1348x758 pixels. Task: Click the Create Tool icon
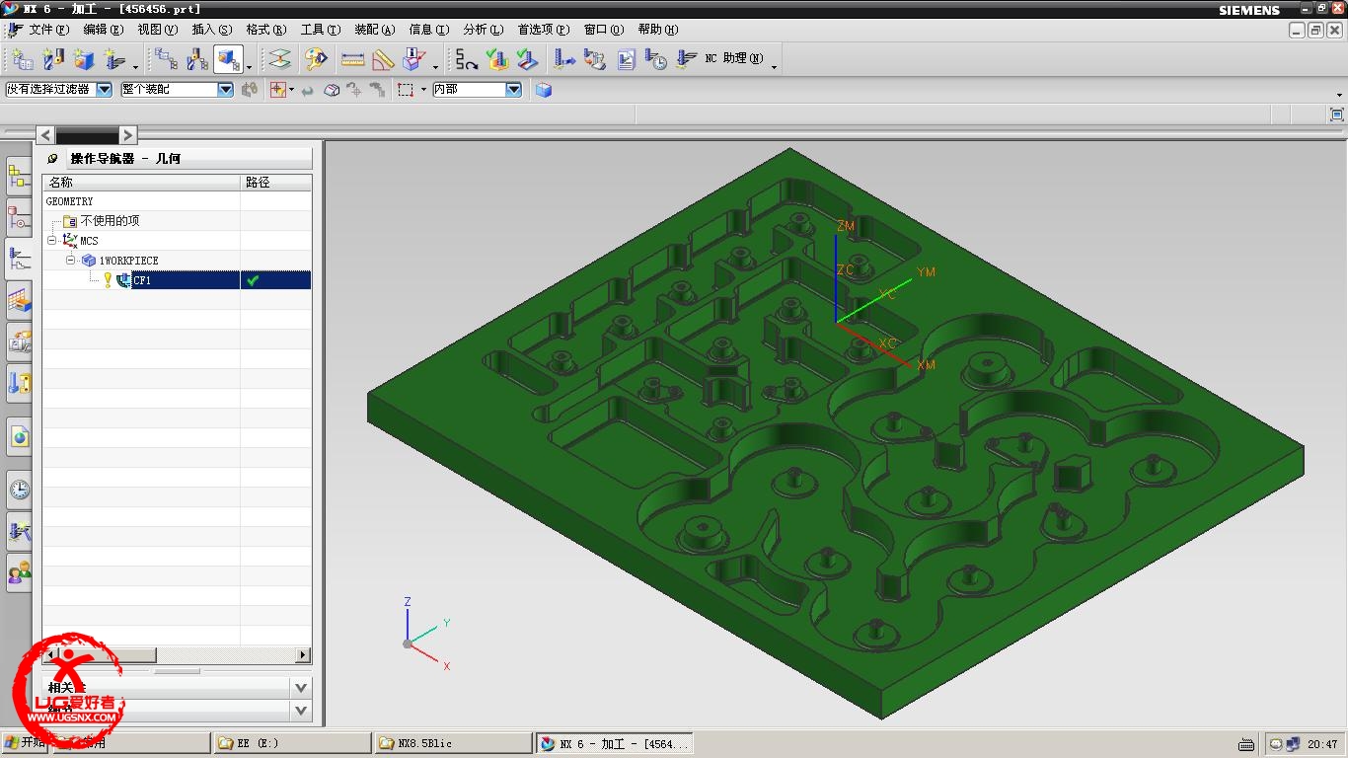click(53, 60)
